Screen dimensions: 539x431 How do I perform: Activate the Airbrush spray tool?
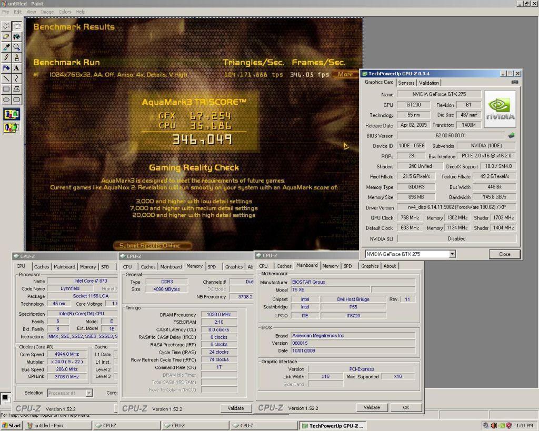(6, 68)
